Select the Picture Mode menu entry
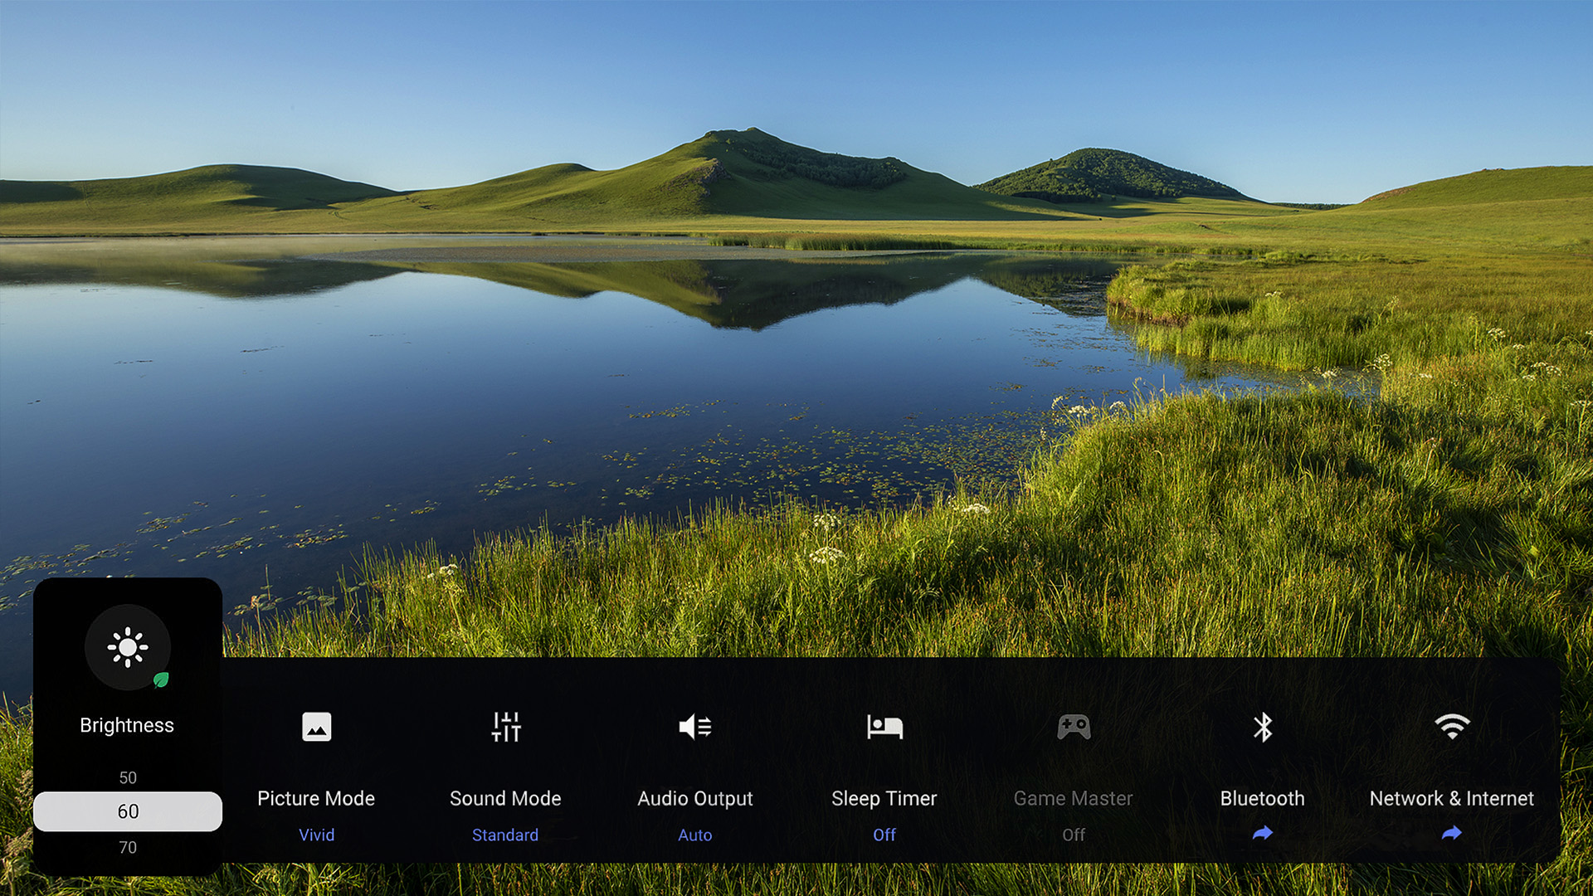This screenshot has width=1593, height=896. [316, 798]
